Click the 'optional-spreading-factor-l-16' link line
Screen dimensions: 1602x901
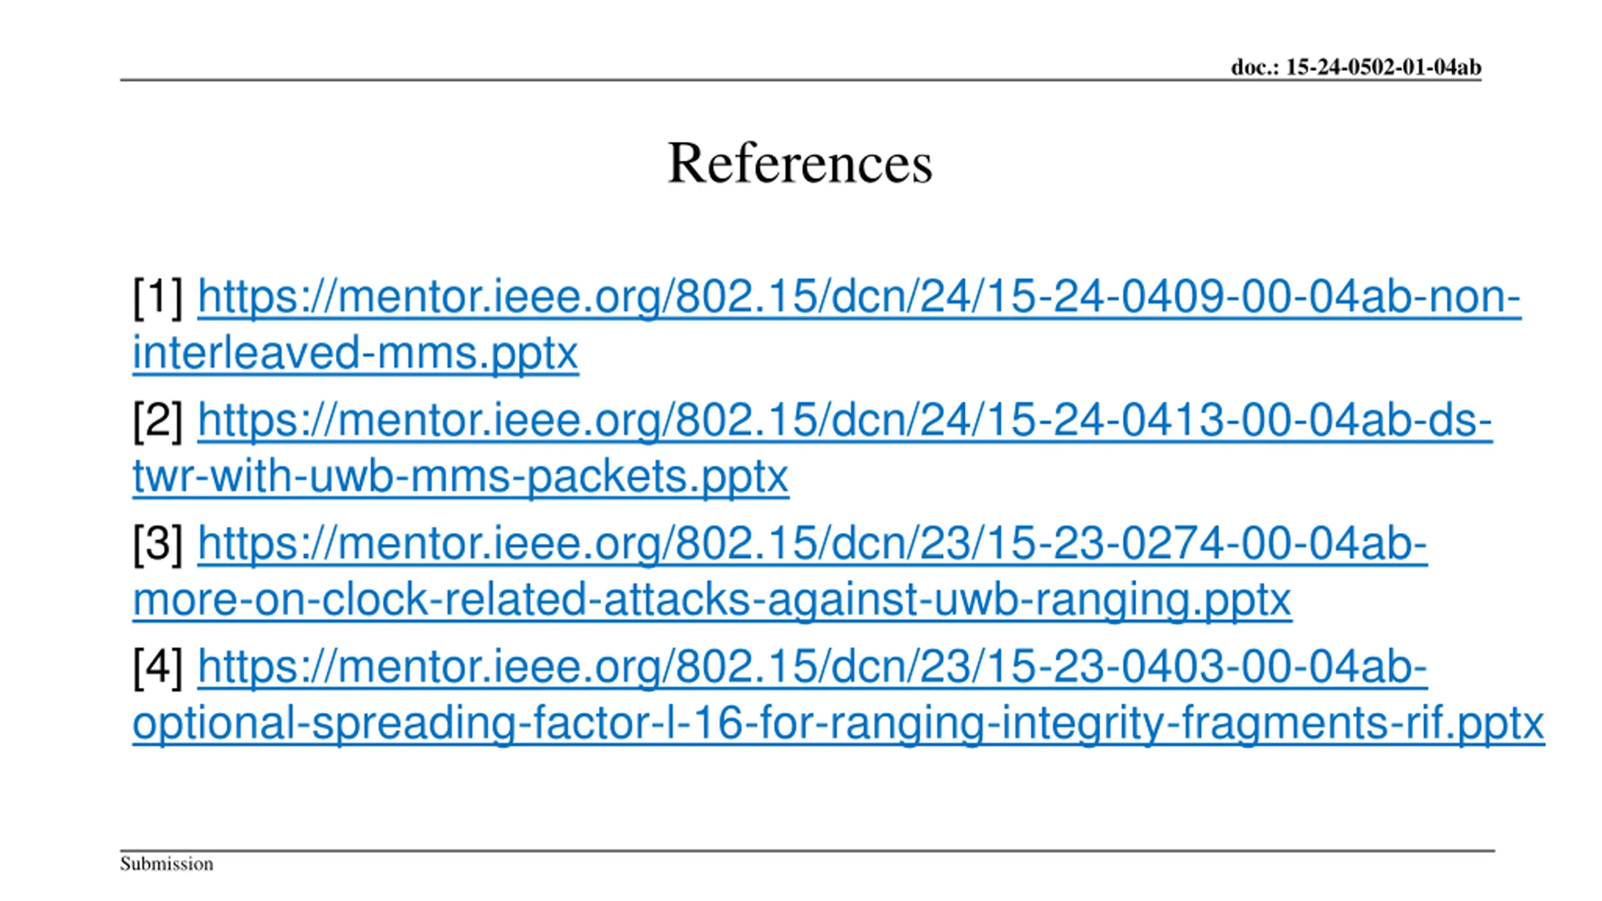tap(839, 723)
